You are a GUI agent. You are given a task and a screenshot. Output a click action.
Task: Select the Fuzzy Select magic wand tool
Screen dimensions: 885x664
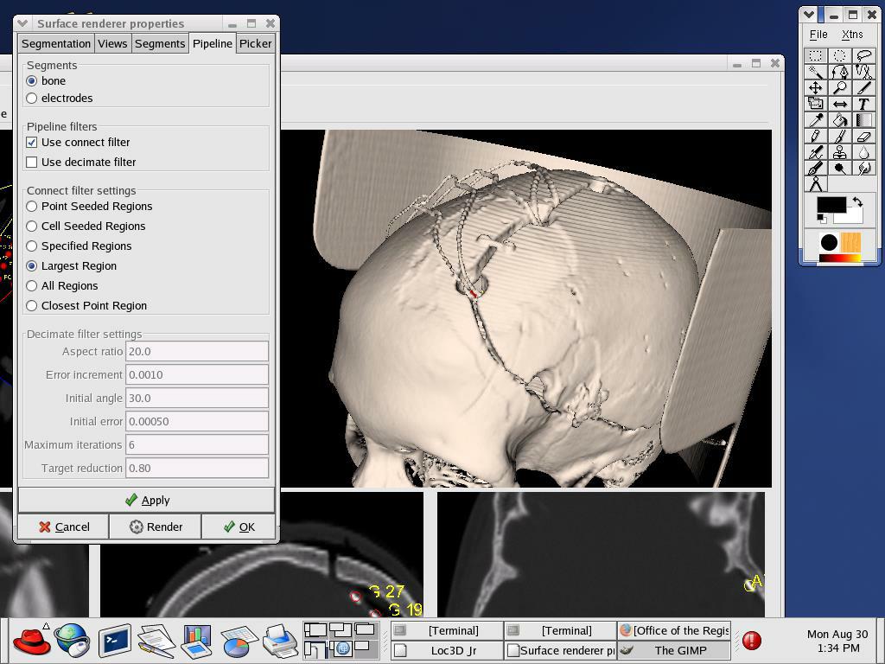tap(816, 72)
